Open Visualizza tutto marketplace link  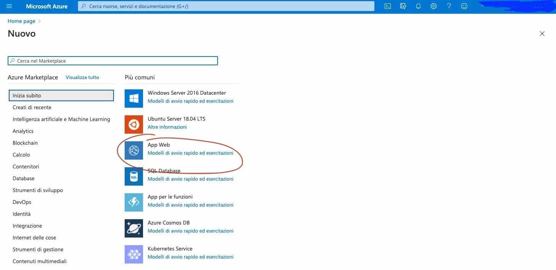pos(82,77)
